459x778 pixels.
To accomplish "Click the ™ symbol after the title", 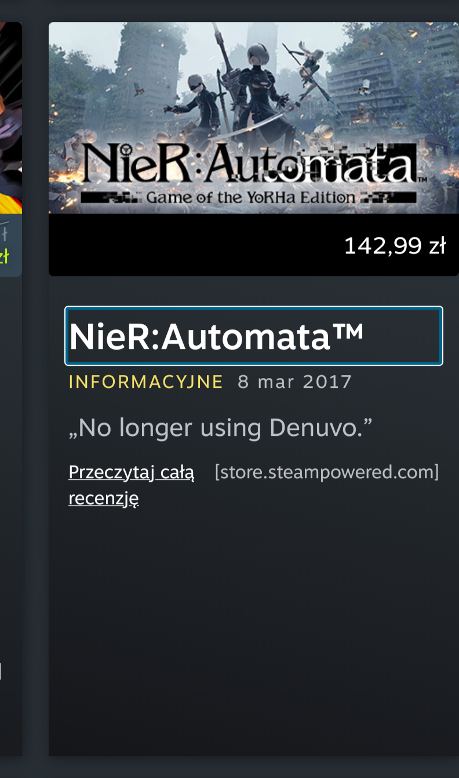I will click(347, 332).
